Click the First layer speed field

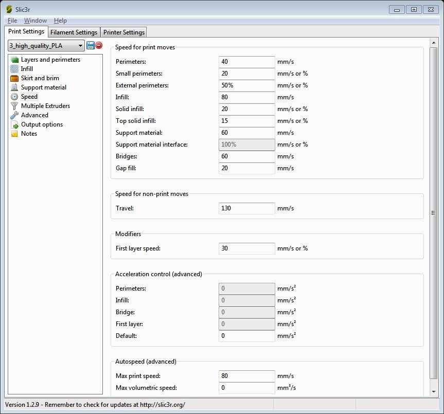(246, 248)
